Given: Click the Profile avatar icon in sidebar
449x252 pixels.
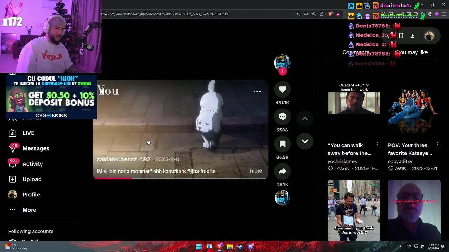Looking at the screenshot, I should pos(13,195).
